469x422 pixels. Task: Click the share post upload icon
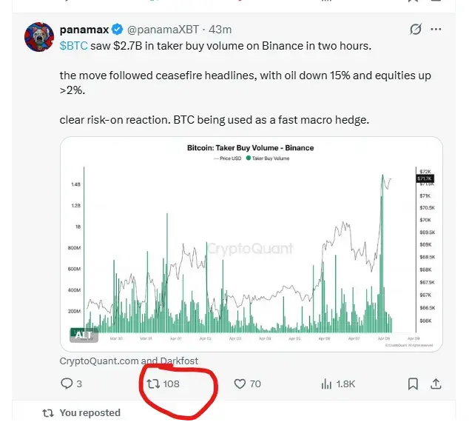pyautogui.click(x=436, y=384)
